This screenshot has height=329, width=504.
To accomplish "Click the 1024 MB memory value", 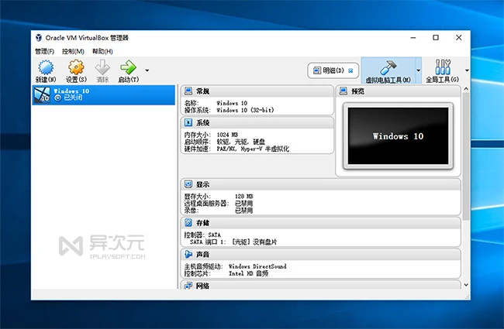I will click(227, 135).
